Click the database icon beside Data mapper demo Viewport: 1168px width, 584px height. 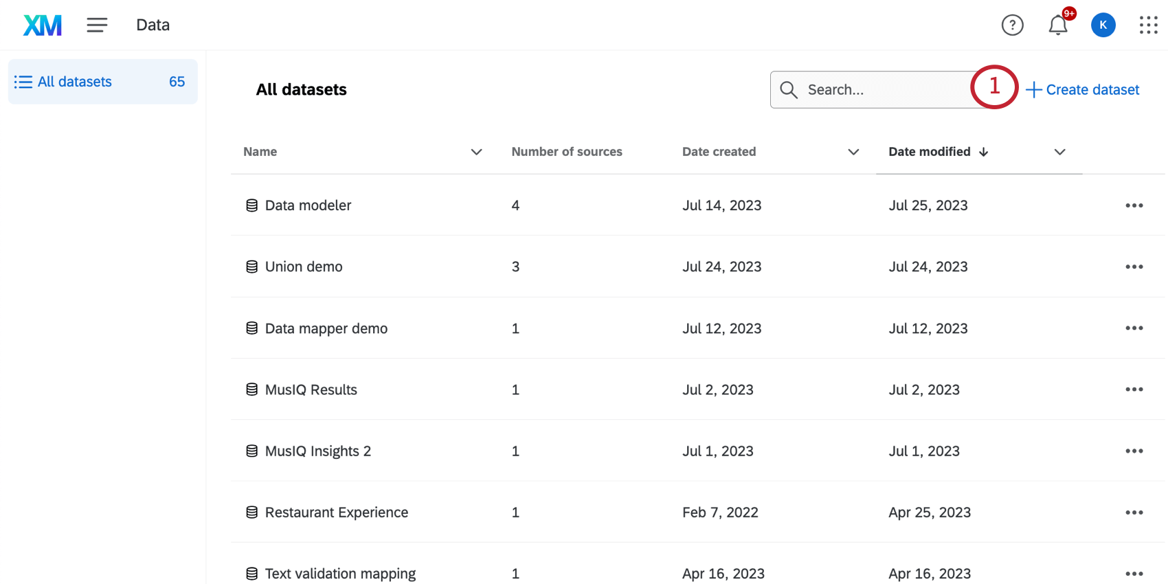pyautogui.click(x=252, y=328)
